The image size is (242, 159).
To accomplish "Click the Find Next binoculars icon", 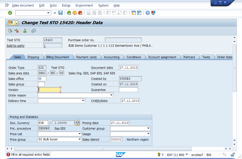I will 100,13.
